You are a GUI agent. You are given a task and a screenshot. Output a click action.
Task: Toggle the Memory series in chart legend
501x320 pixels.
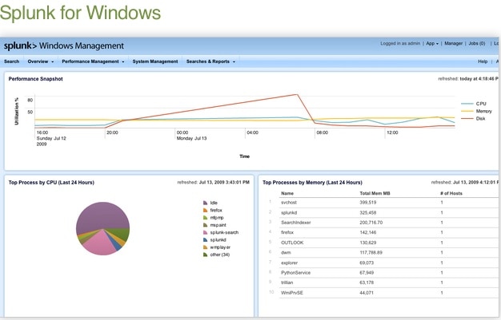point(480,111)
